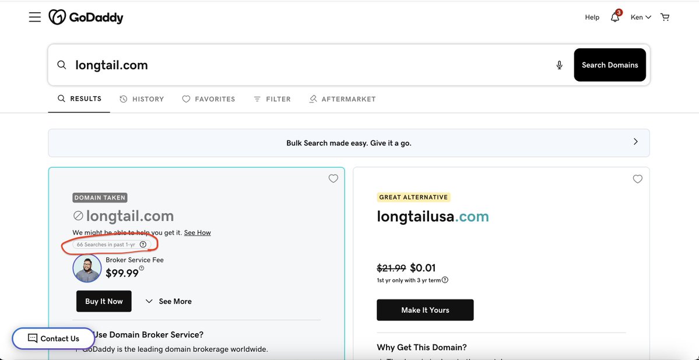Image resolution: width=699 pixels, height=360 pixels.
Task: Click the Why Get This Domain heading
Action: pyautogui.click(x=421, y=348)
